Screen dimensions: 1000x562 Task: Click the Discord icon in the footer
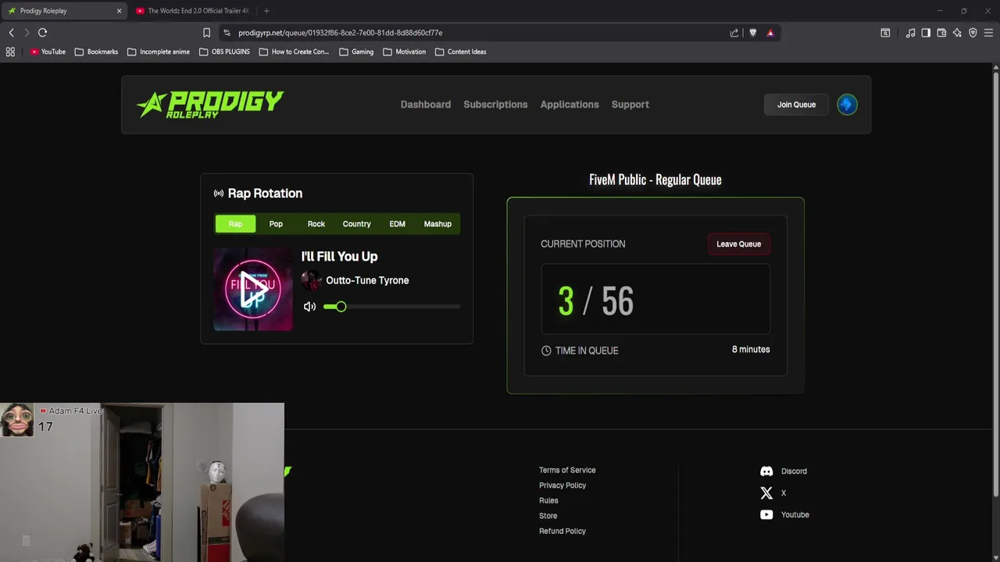click(x=766, y=471)
